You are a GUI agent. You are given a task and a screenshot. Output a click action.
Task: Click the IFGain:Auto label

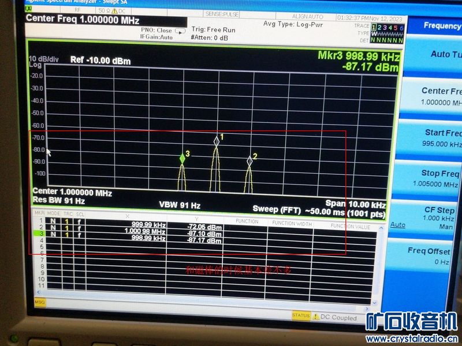pos(156,37)
